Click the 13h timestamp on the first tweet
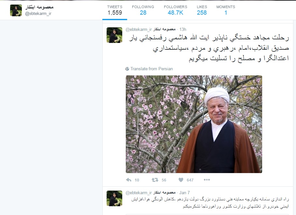This screenshot has height=215, width=296. click(x=183, y=29)
